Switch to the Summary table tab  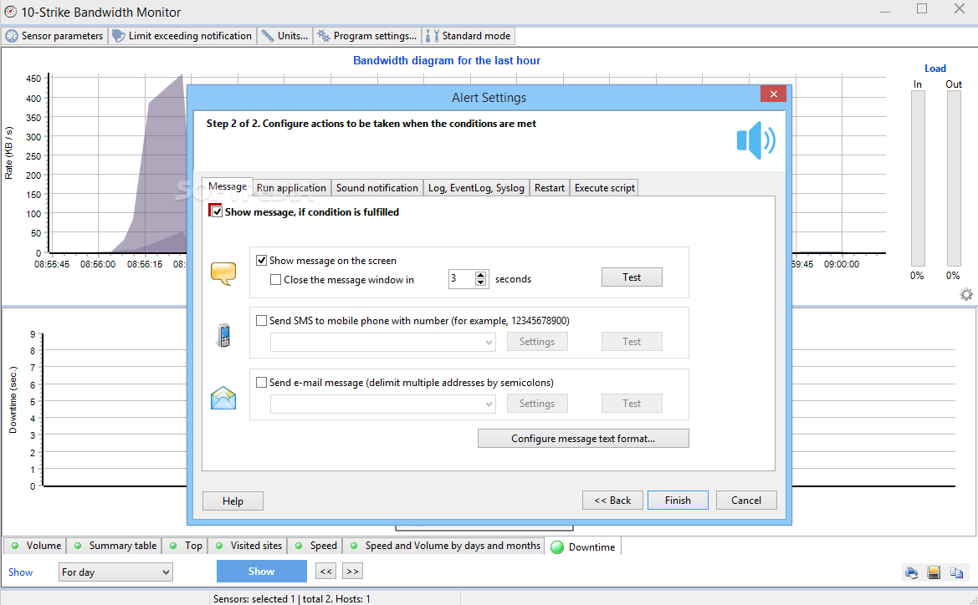click(115, 546)
